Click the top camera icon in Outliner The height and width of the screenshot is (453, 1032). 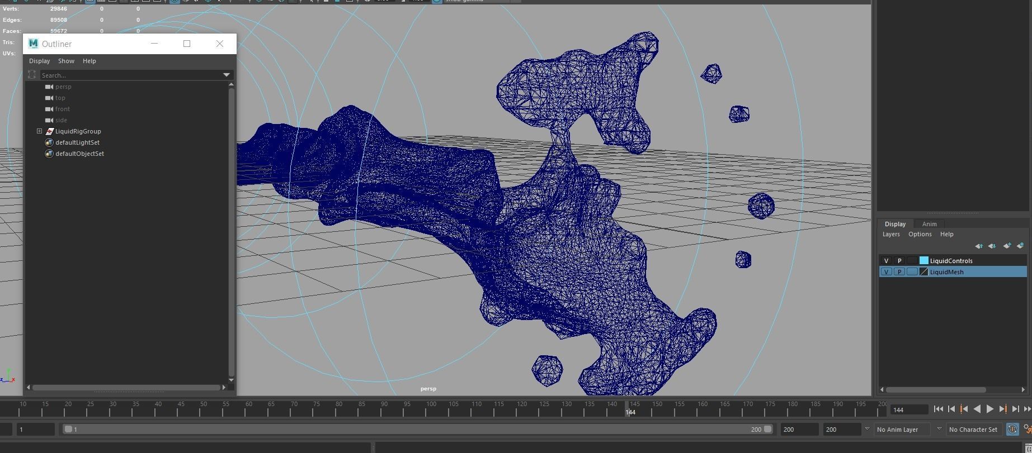pyautogui.click(x=49, y=98)
